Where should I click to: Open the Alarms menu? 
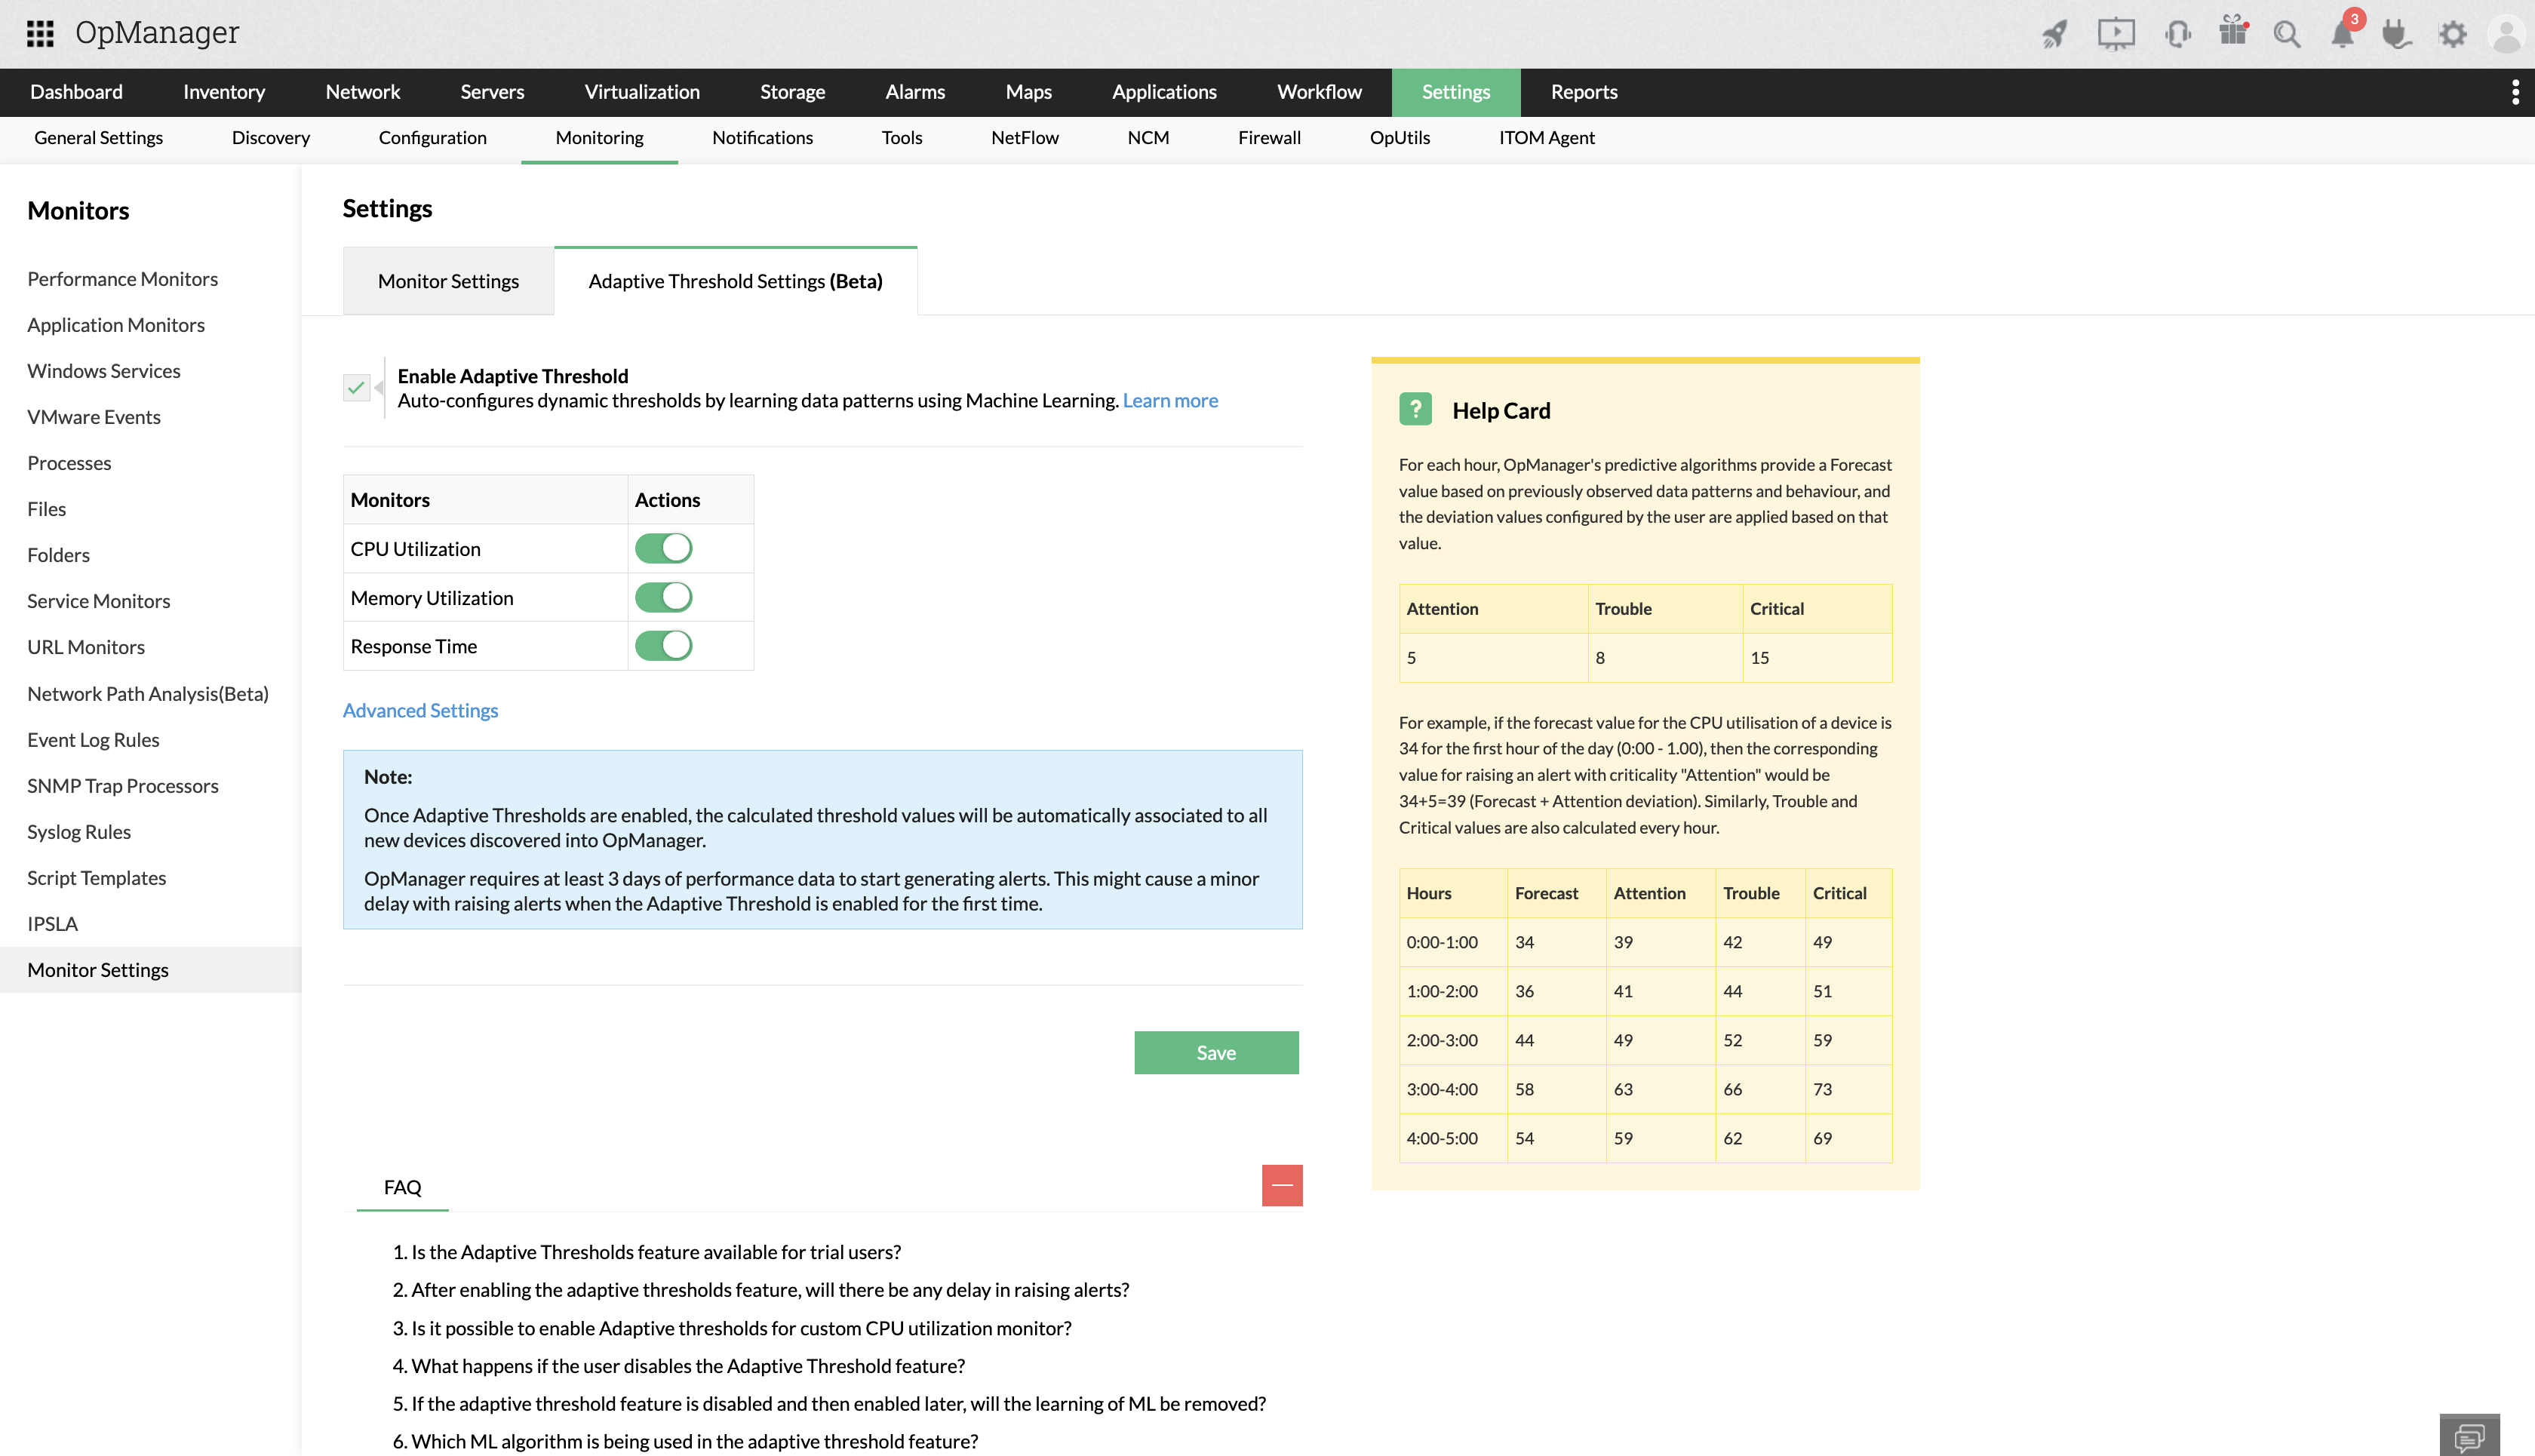point(915,92)
